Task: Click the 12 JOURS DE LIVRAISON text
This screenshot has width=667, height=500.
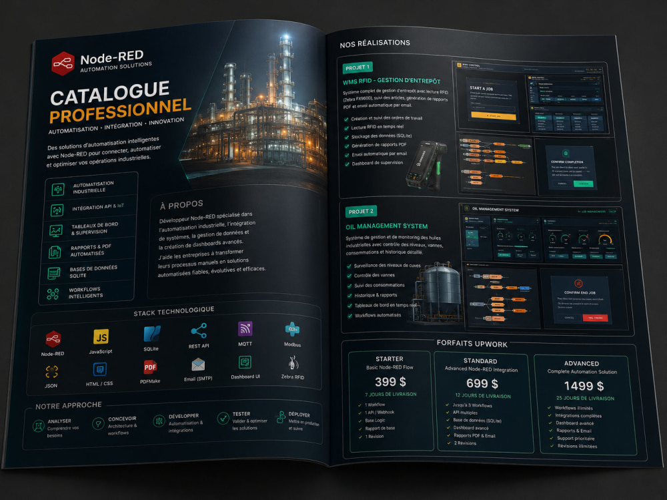Action: (x=483, y=396)
